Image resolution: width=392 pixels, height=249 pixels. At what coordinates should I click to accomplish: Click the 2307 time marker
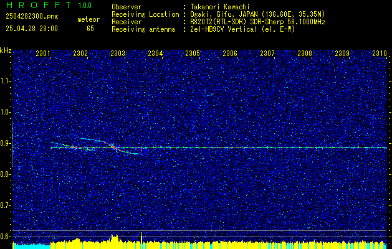267,53
